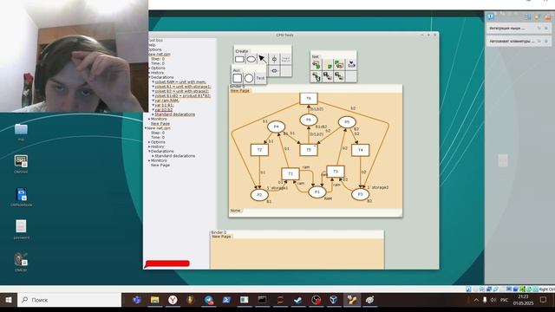Expand Monitors under first net
Image resolution: width=555 pixels, height=312 pixels.
(149, 119)
